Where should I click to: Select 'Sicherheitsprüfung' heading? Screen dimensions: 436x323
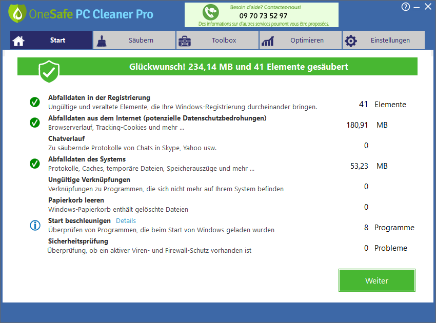[x=78, y=241]
